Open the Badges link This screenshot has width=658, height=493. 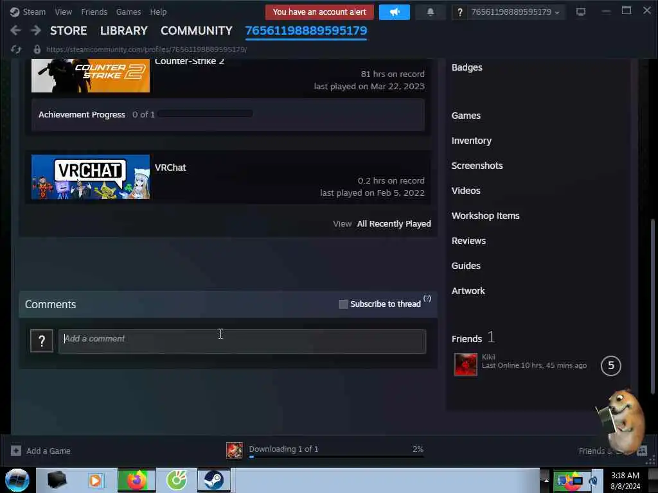click(467, 67)
